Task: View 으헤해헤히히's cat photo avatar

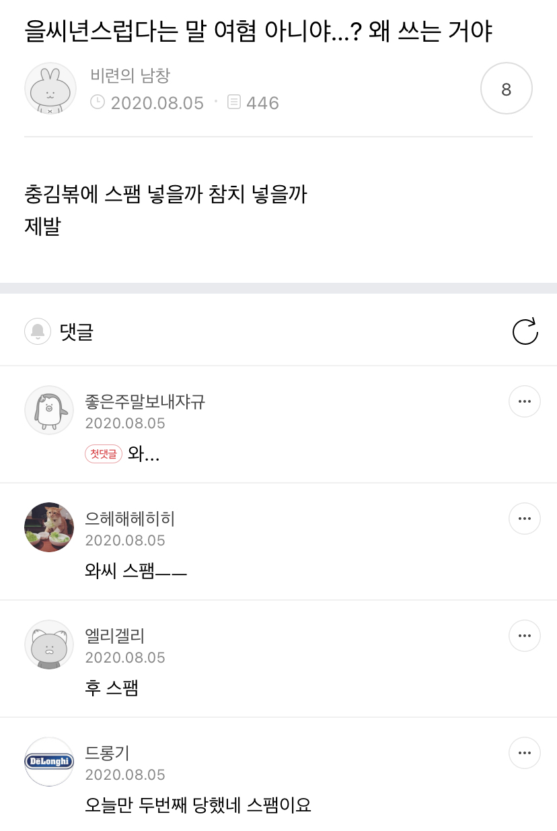Action: [49, 527]
